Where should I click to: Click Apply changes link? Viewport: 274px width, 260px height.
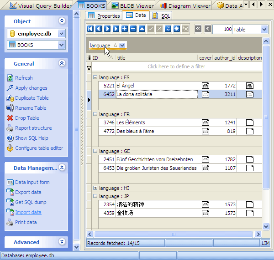[31, 88]
